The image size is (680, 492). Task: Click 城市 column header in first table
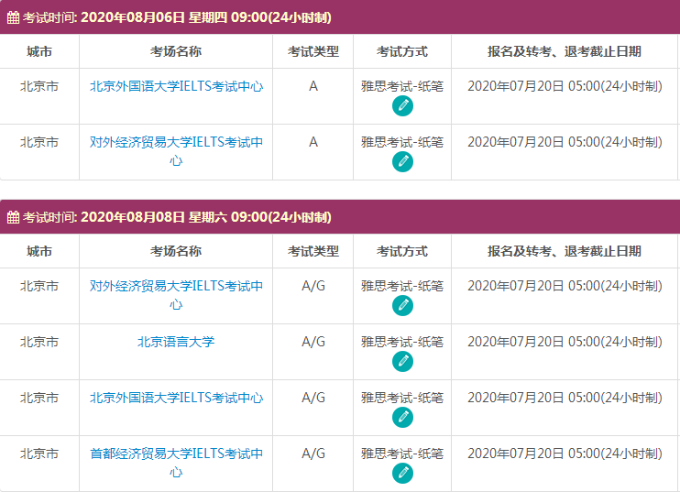coord(39,51)
